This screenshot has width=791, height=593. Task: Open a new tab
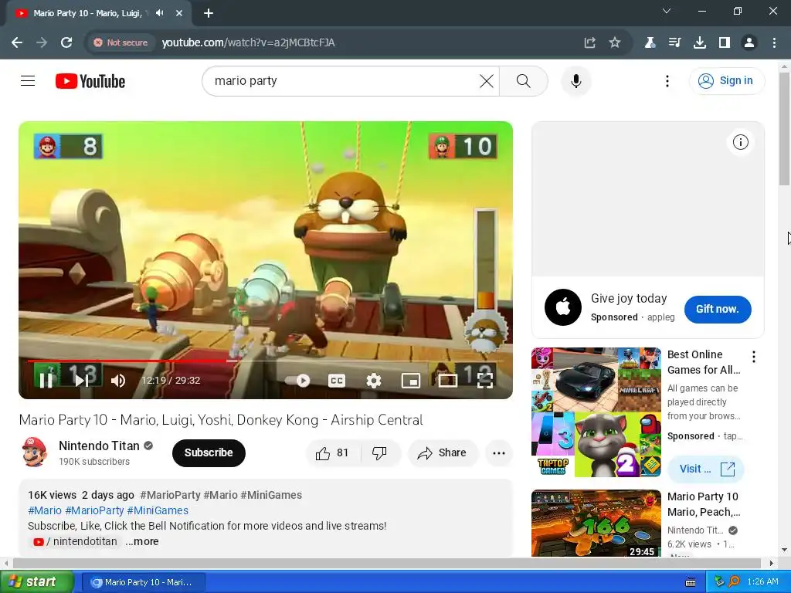pos(209,13)
